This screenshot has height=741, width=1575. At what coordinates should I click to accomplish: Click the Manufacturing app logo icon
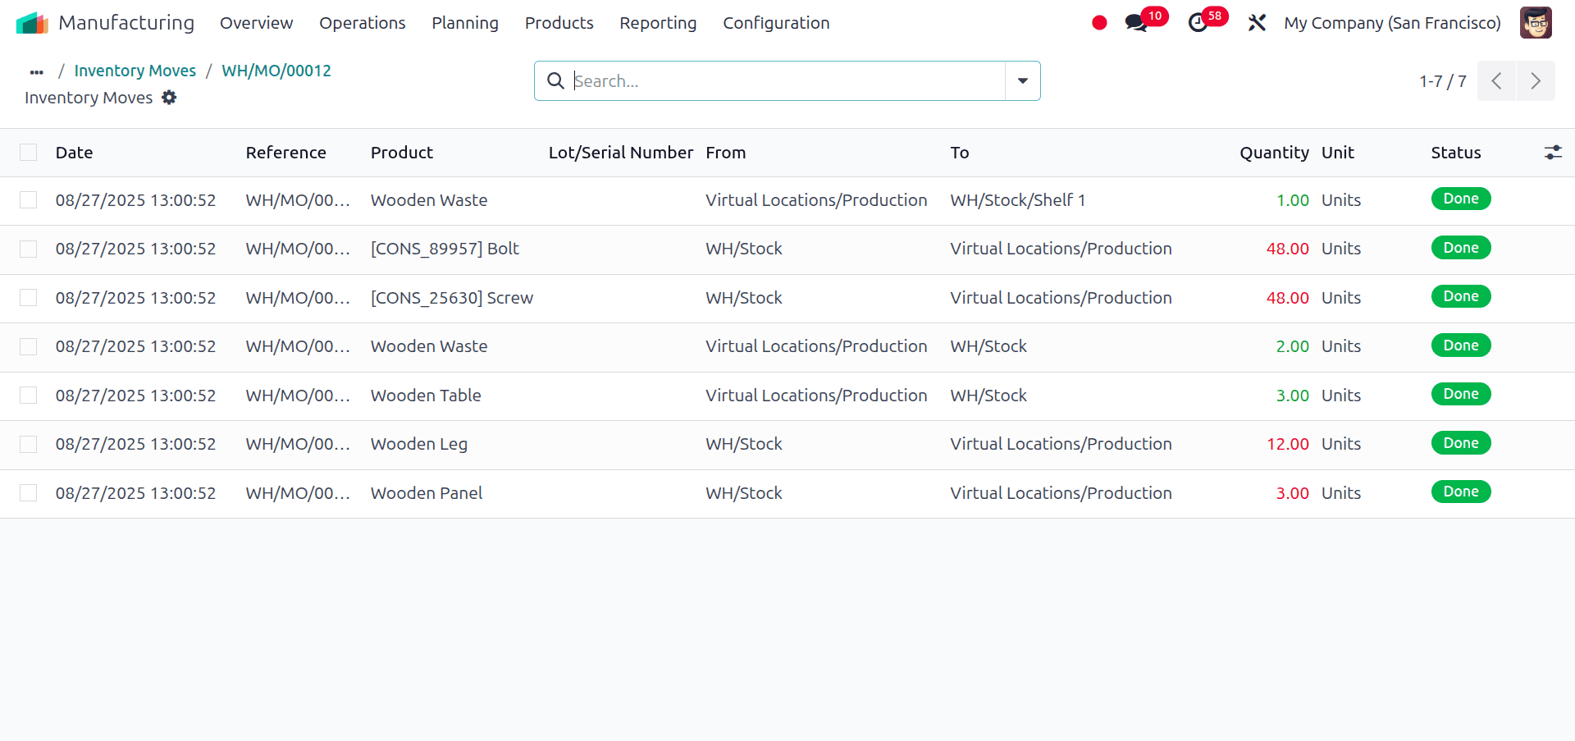point(32,23)
